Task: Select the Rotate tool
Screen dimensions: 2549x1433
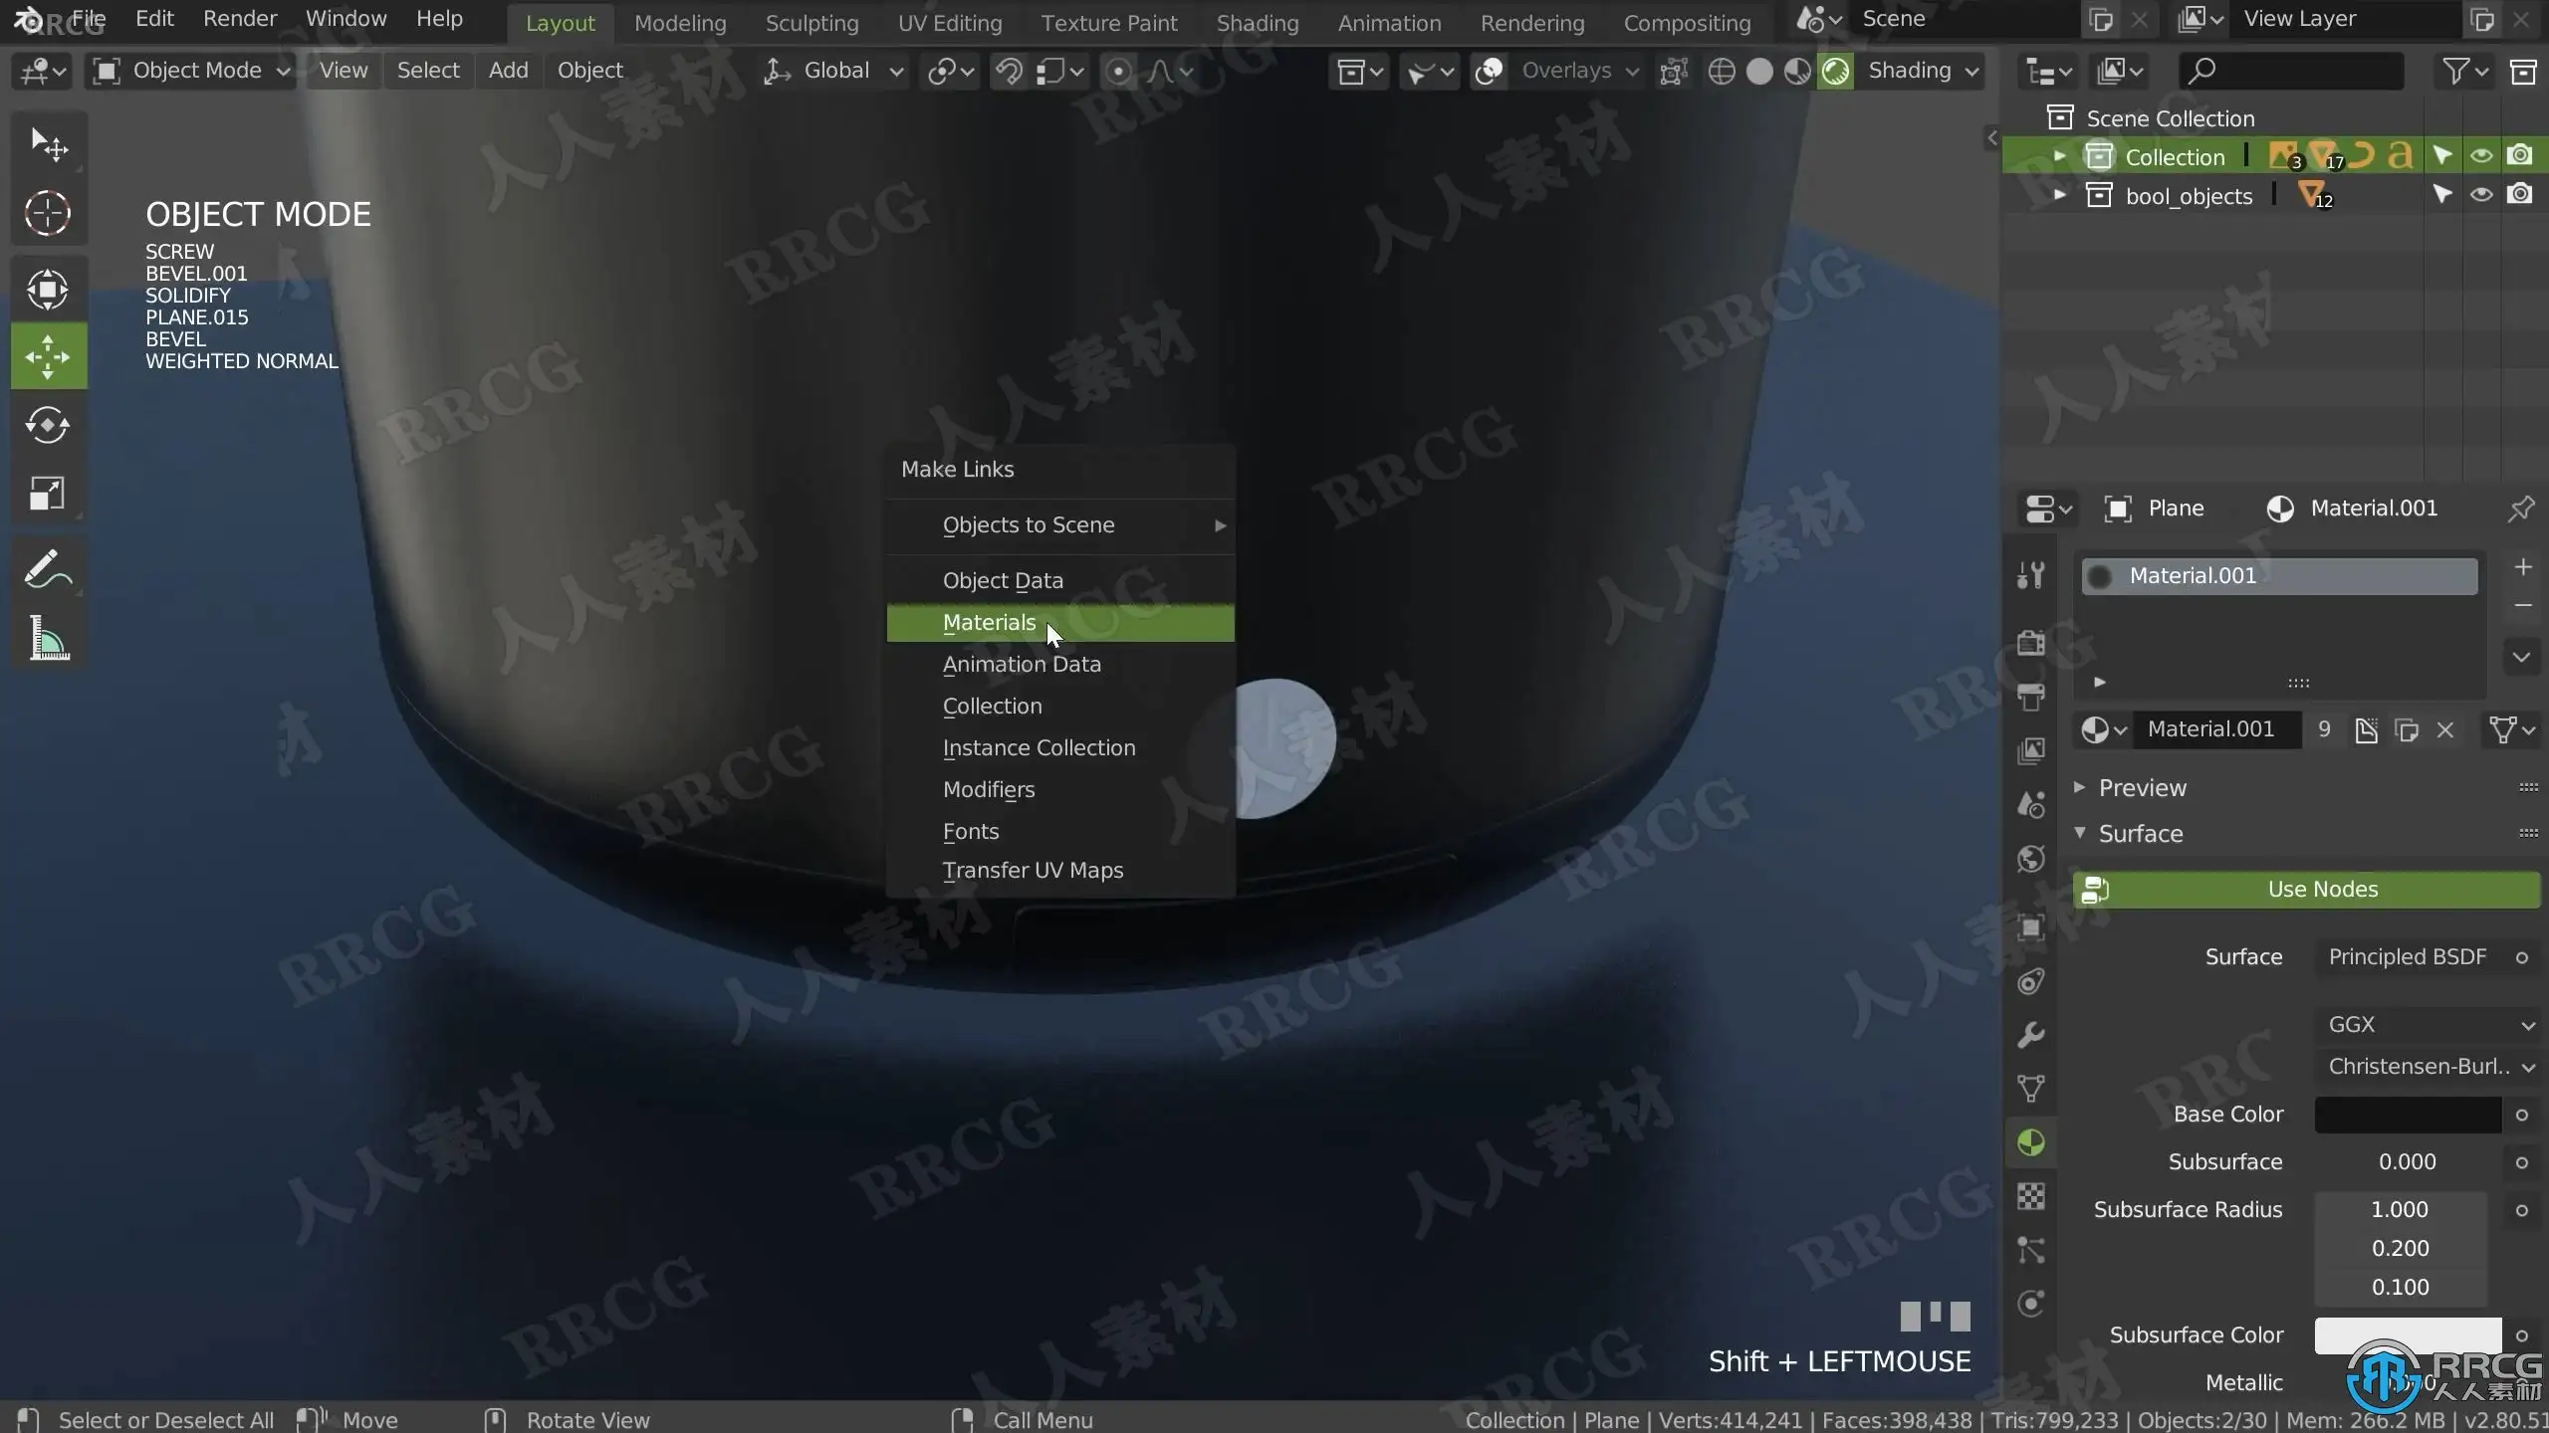Action: point(47,426)
